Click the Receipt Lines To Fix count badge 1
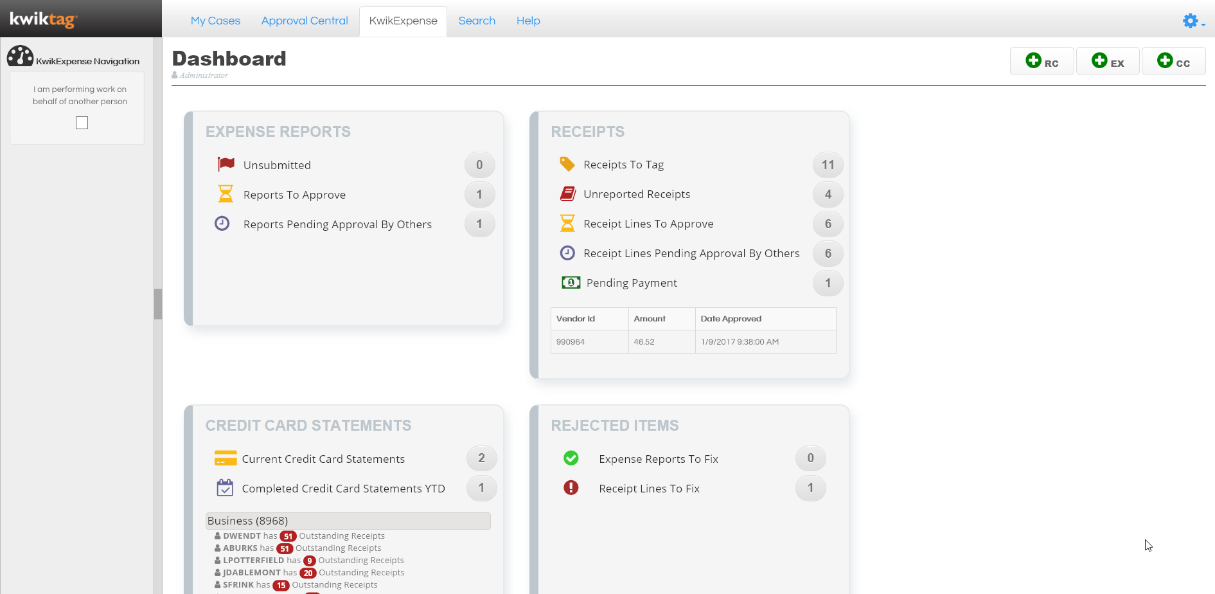1215x594 pixels. pos(810,487)
